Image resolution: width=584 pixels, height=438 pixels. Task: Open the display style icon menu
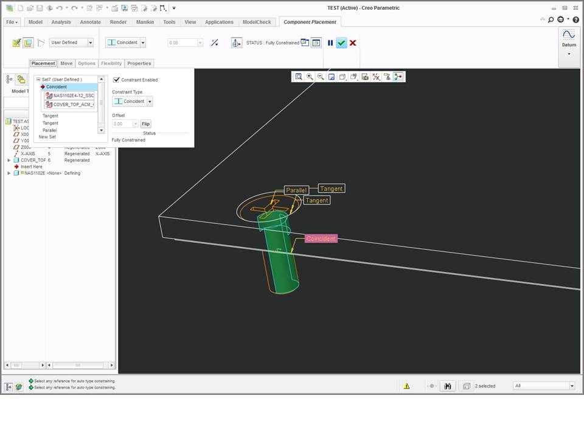pyautogui.click(x=342, y=77)
